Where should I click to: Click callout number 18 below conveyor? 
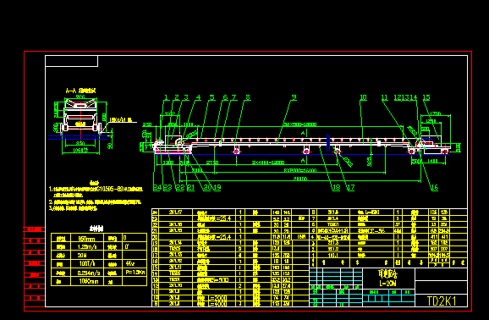pos(336,187)
